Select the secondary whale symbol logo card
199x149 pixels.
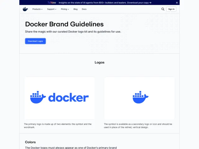pyautogui.click(x=139, y=98)
